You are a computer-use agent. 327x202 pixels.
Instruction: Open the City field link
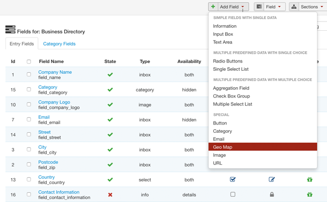pyautogui.click(x=42, y=147)
